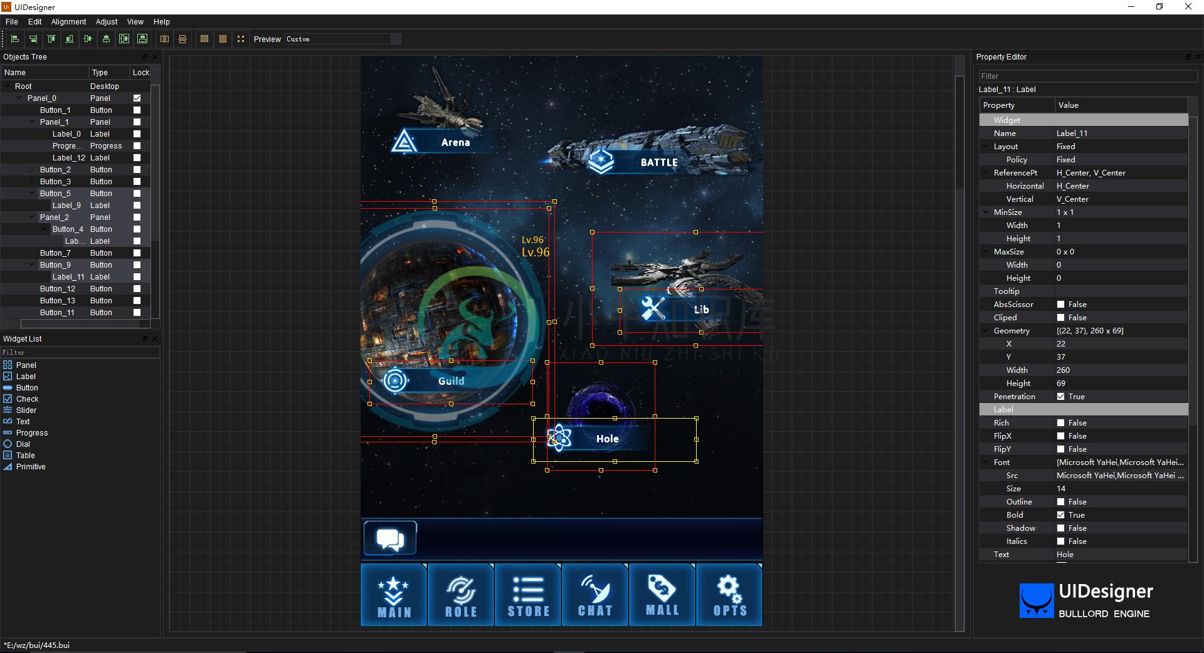
Task: Click the MALL button in canvas
Action: click(662, 595)
